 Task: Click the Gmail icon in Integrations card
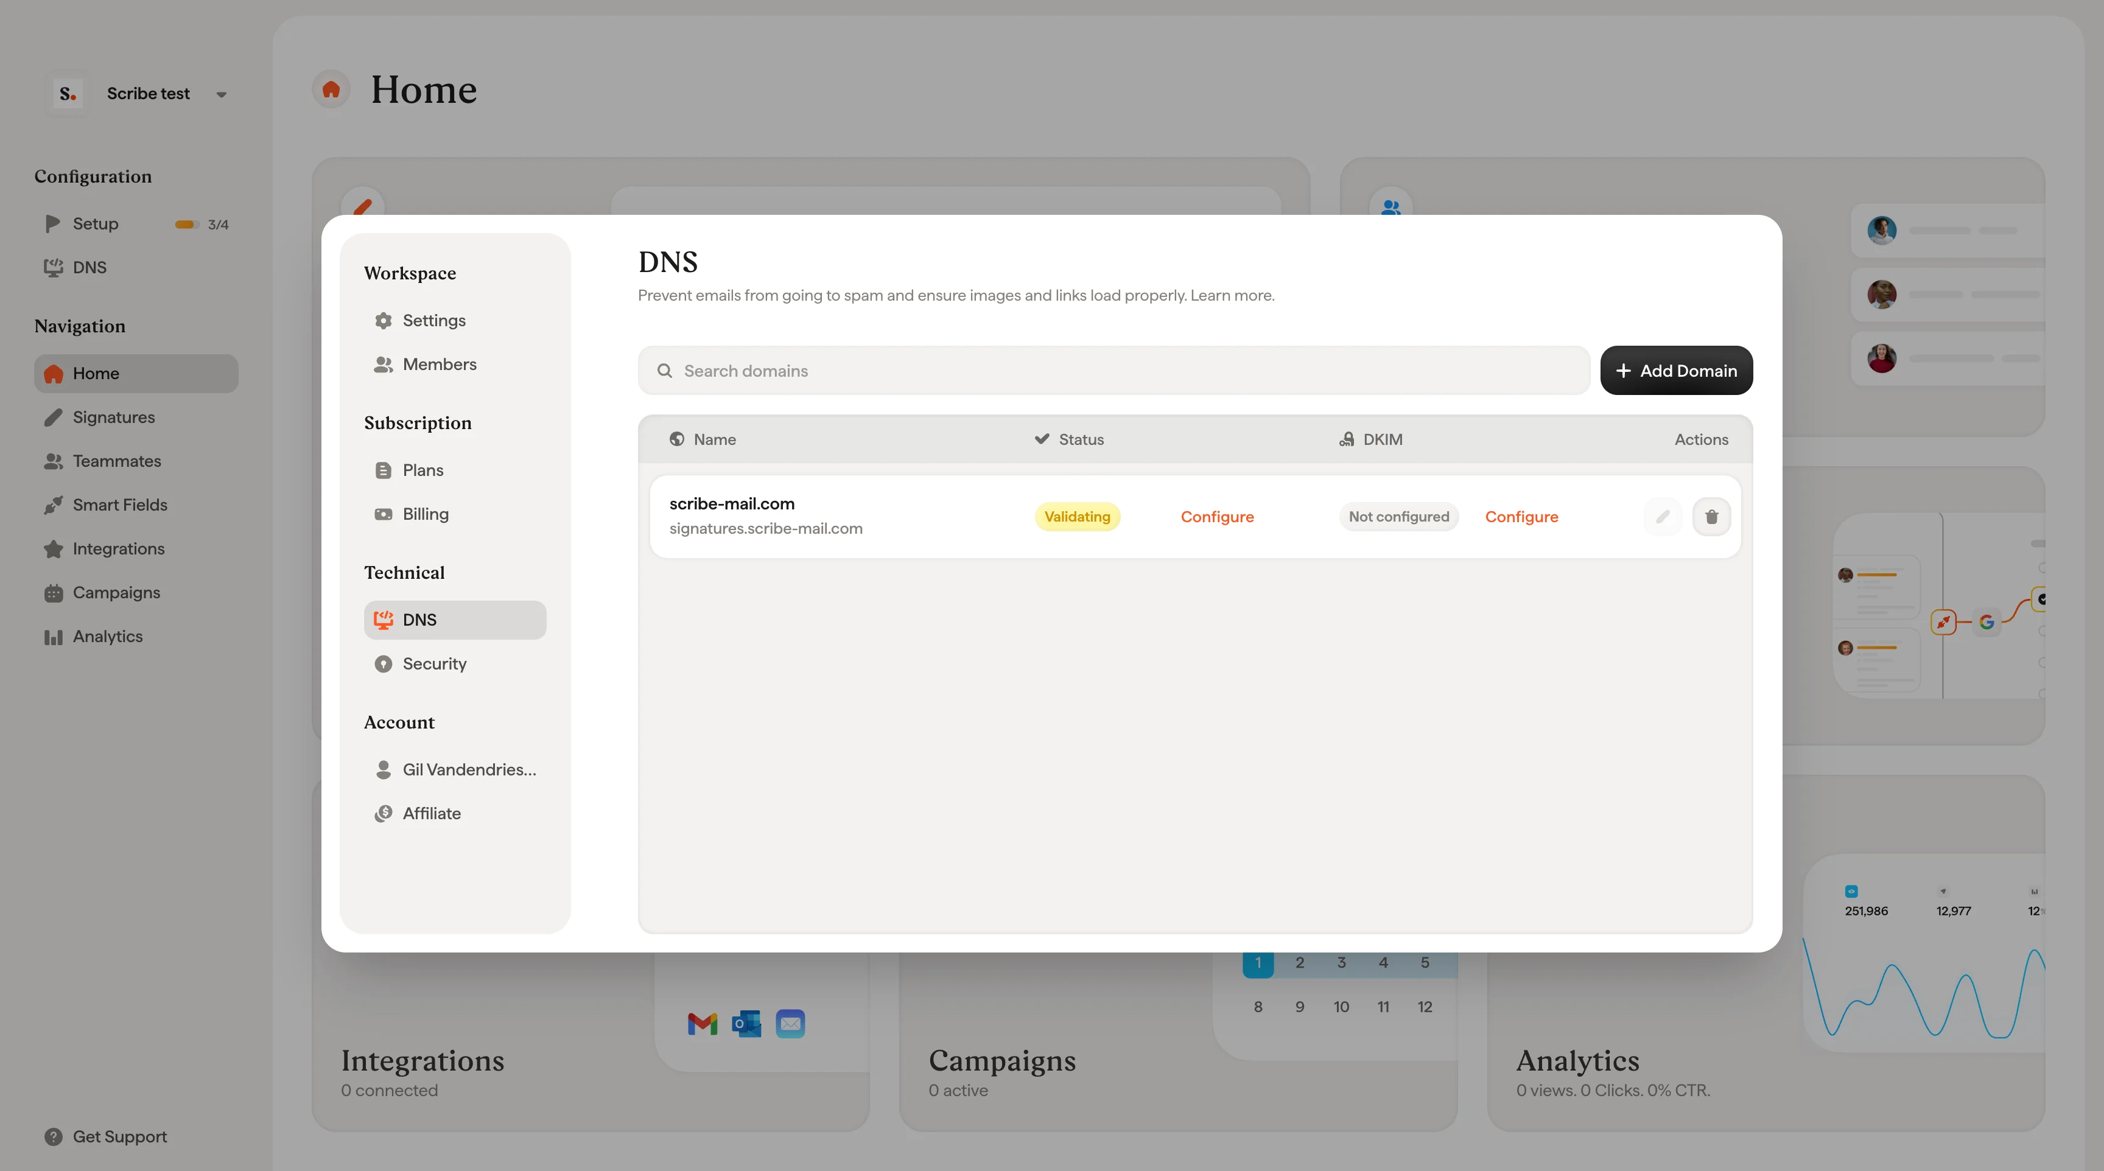pyautogui.click(x=703, y=1023)
